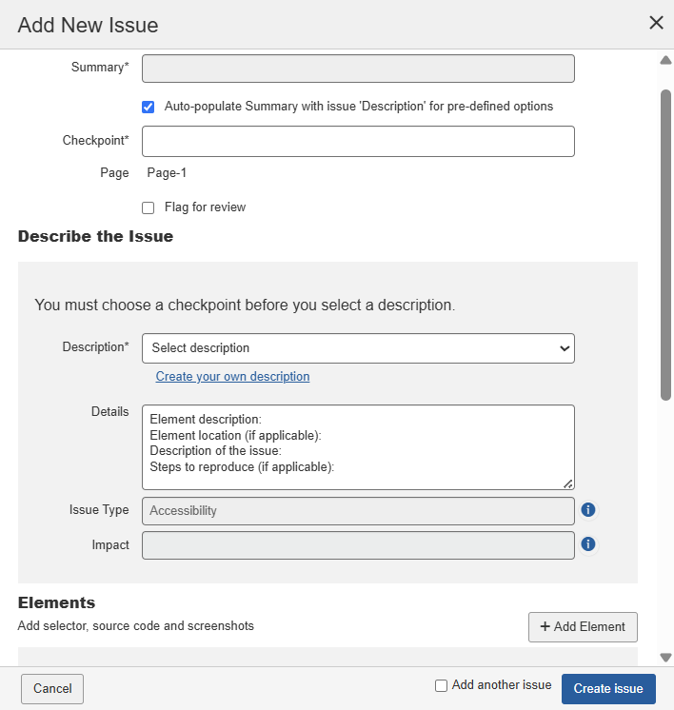
Task: Click the Summary text field
Action: [x=358, y=69]
